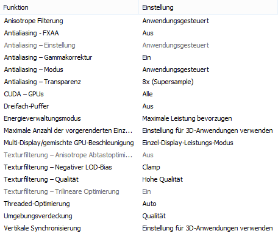The width and height of the screenshot is (278, 239).
Task: Open Maximale Leistung bevorzugen setting
Action: pyautogui.click(x=187, y=118)
